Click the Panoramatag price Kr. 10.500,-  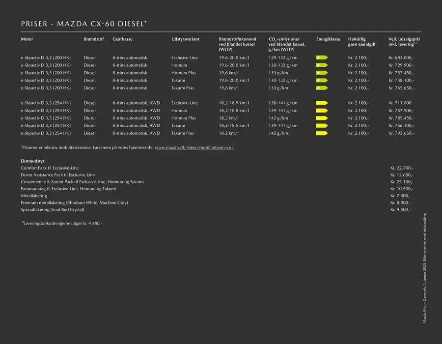pos(402,189)
